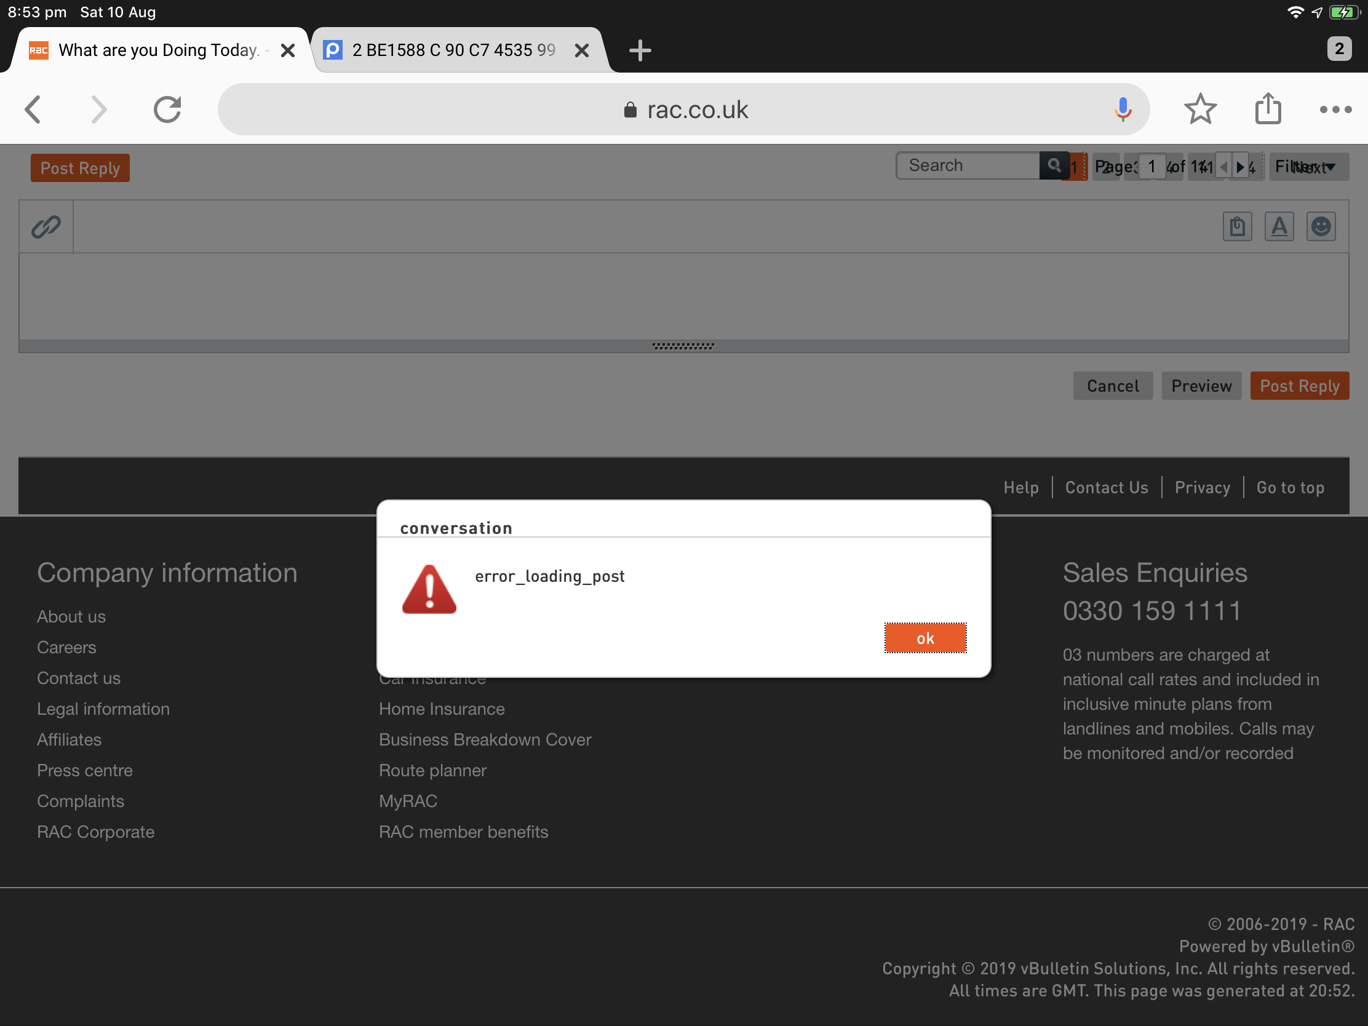
Task: Open the Home Insurance link
Action: click(x=442, y=709)
